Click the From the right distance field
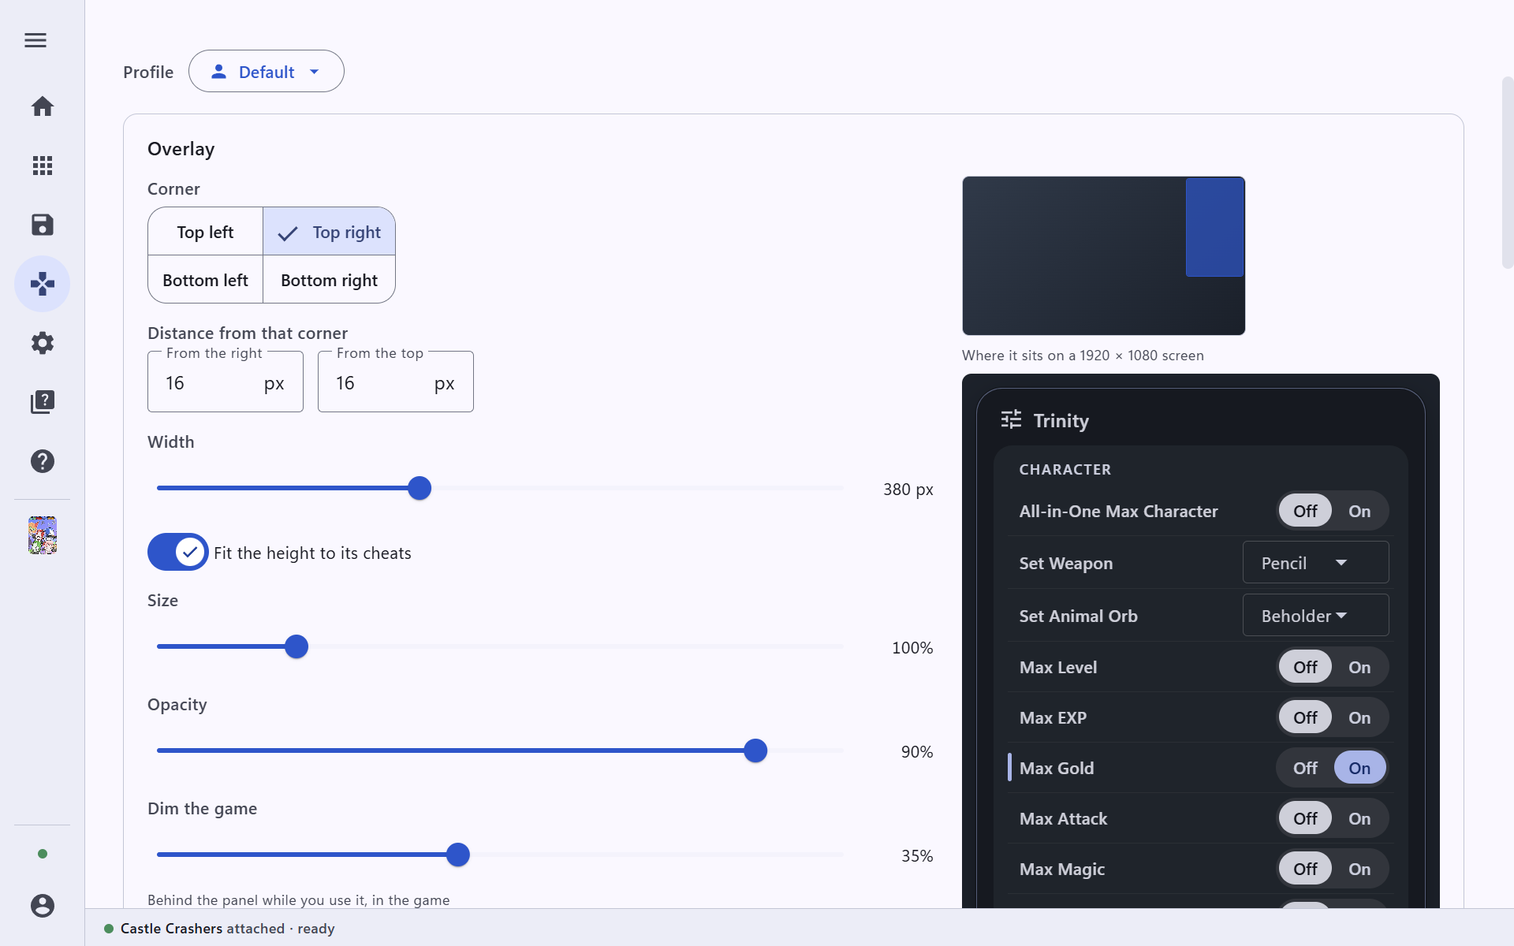Image resolution: width=1514 pixels, height=946 pixels. click(226, 382)
